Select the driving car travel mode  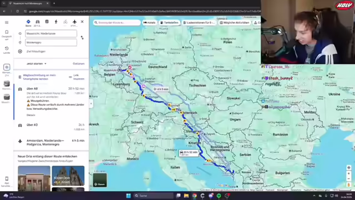point(37,22)
